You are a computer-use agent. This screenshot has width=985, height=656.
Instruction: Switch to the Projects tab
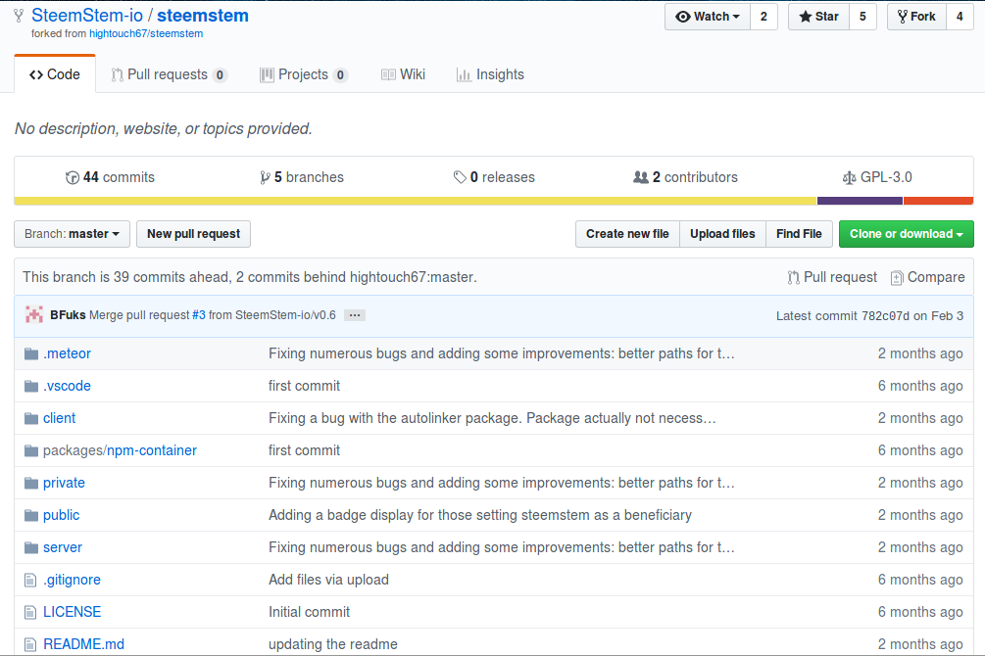coord(304,74)
